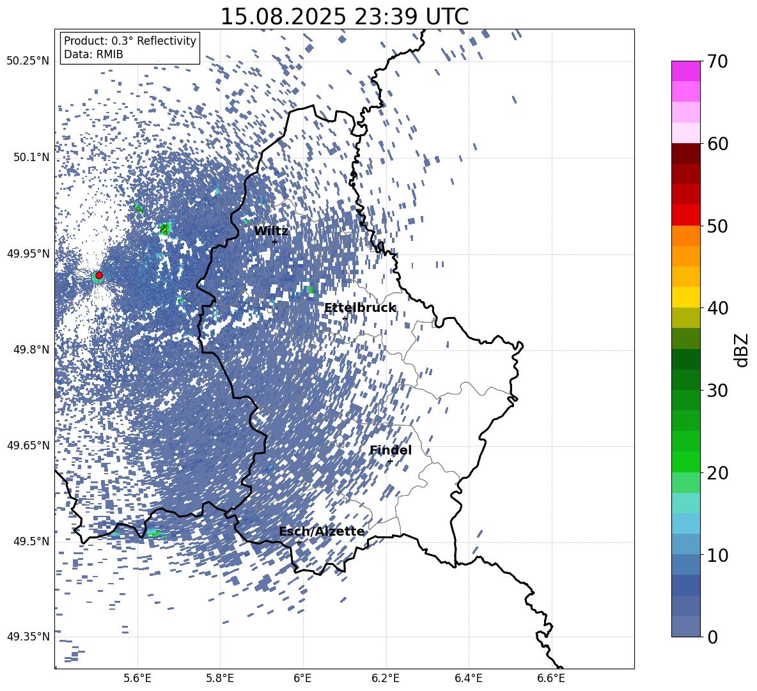Click the Esch/Alzette station cross marker
Image resolution: width=757 pixels, height=691 pixels.
299,542
